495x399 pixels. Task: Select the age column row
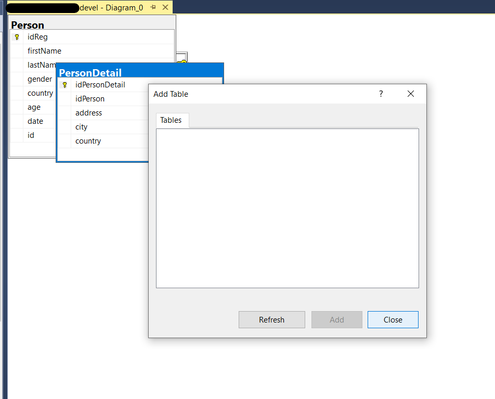[34, 107]
